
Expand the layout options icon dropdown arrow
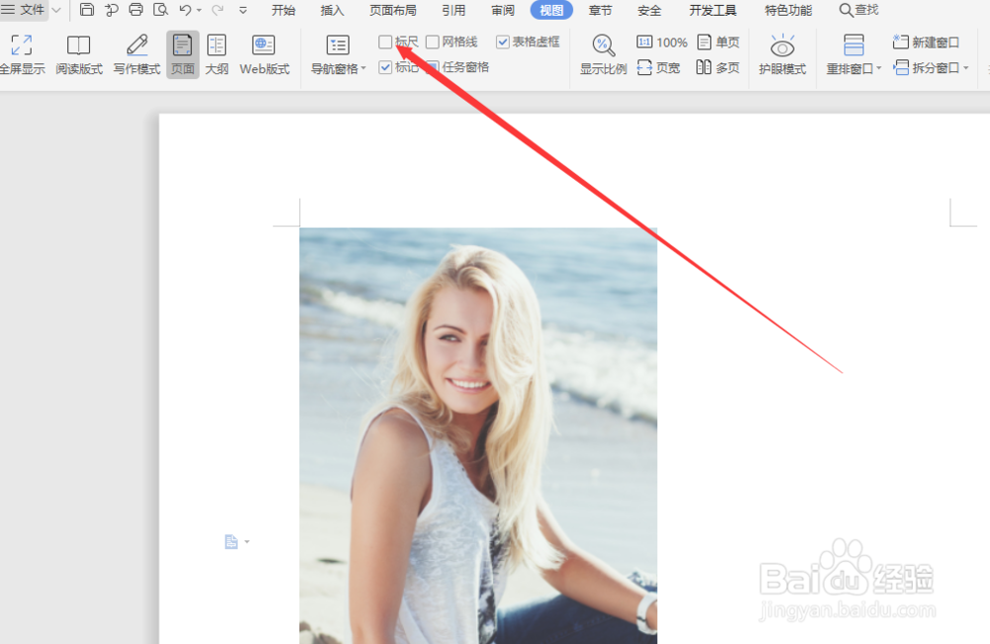click(x=247, y=542)
